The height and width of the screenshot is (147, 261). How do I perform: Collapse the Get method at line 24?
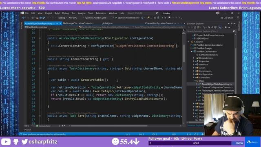[40, 69]
